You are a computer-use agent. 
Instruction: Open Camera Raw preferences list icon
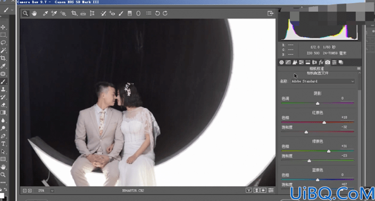(x=149, y=13)
